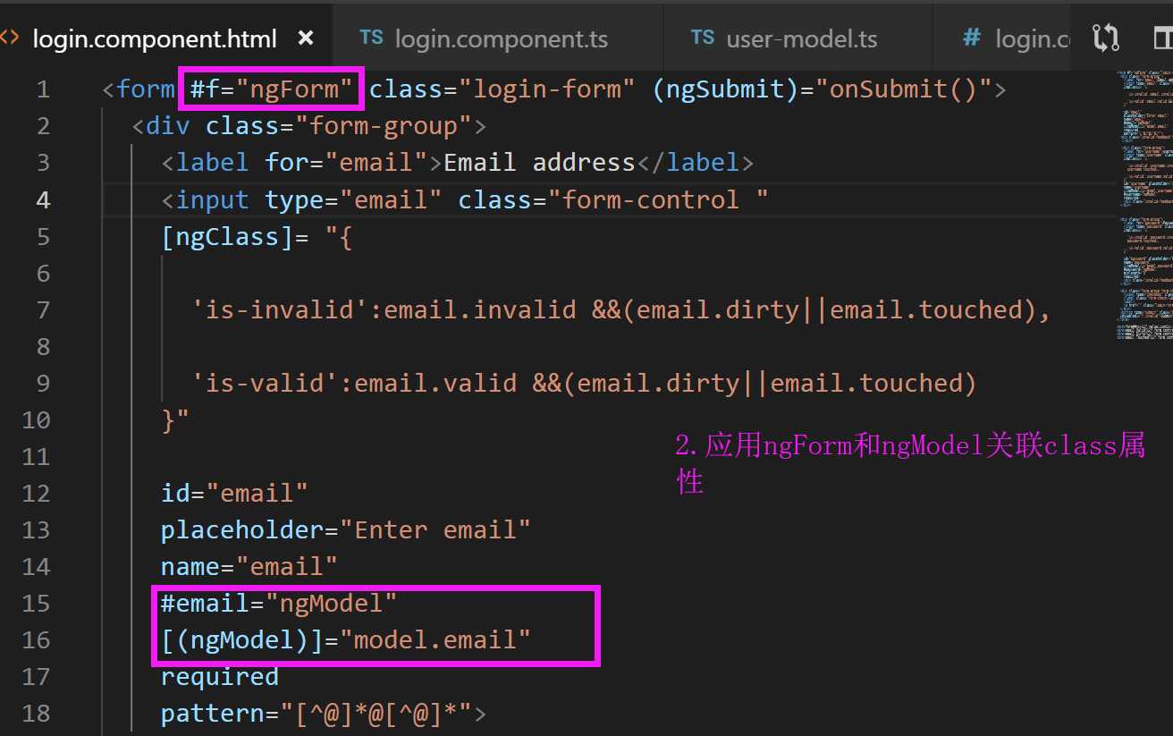Viewport: 1173px width, 736px height.
Task: Click the TS icon on login.component.ts tab
Action: coord(371,38)
